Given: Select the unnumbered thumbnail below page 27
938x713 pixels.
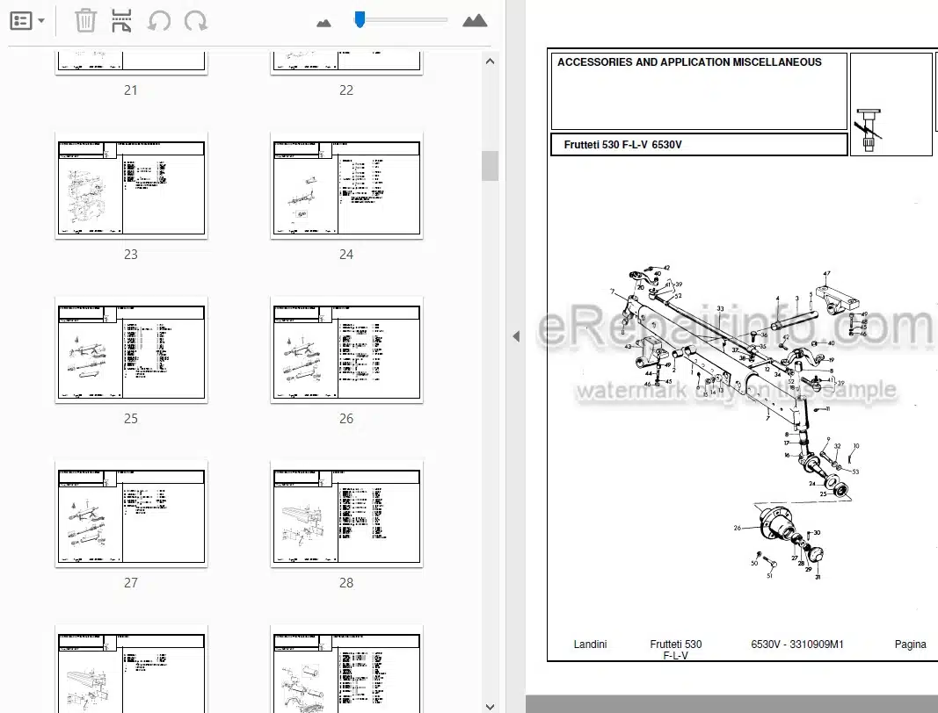Looking at the screenshot, I should coord(131,669).
